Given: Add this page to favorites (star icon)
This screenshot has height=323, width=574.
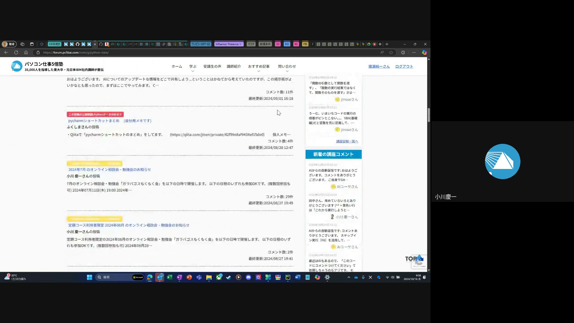Looking at the screenshot, I should (391, 52).
